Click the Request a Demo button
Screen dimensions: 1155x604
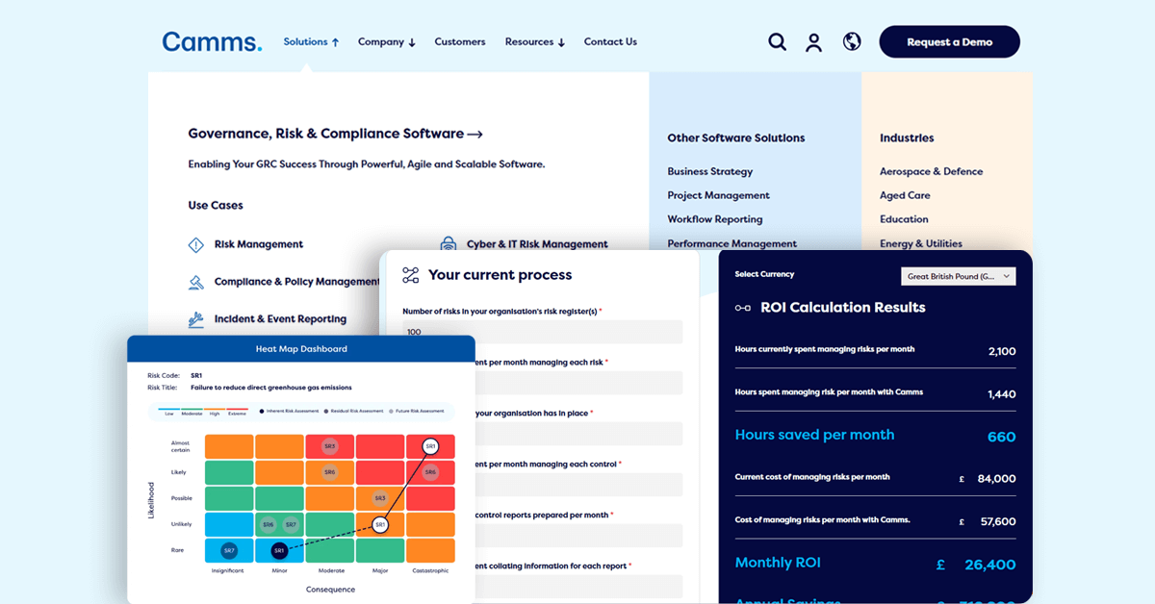tap(949, 42)
